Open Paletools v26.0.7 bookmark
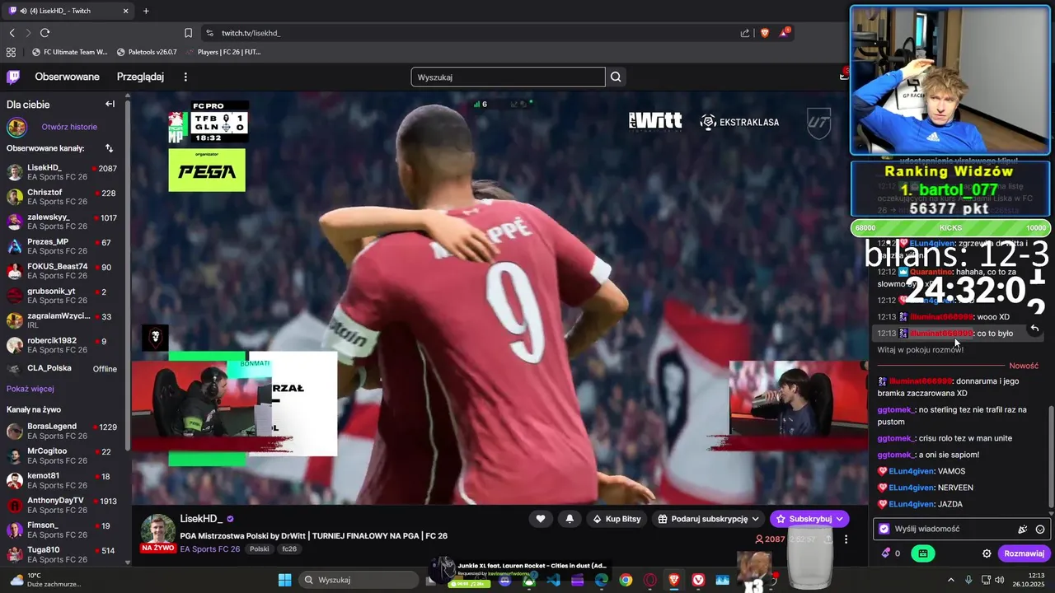The width and height of the screenshot is (1055, 593). click(x=147, y=52)
